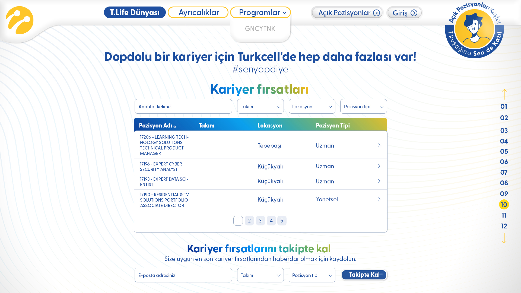Click the down arrow below section 12
The height and width of the screenshot is (293, 521).
(504, 238)
